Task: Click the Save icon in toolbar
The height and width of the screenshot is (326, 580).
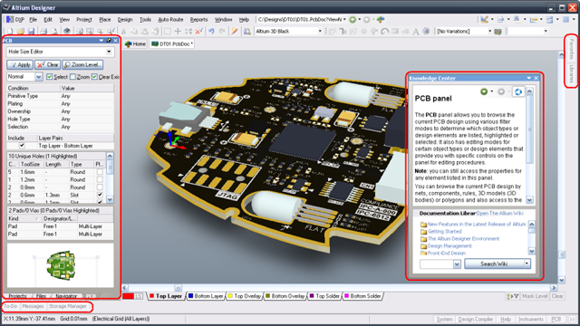Action: [x=31, y=32]
